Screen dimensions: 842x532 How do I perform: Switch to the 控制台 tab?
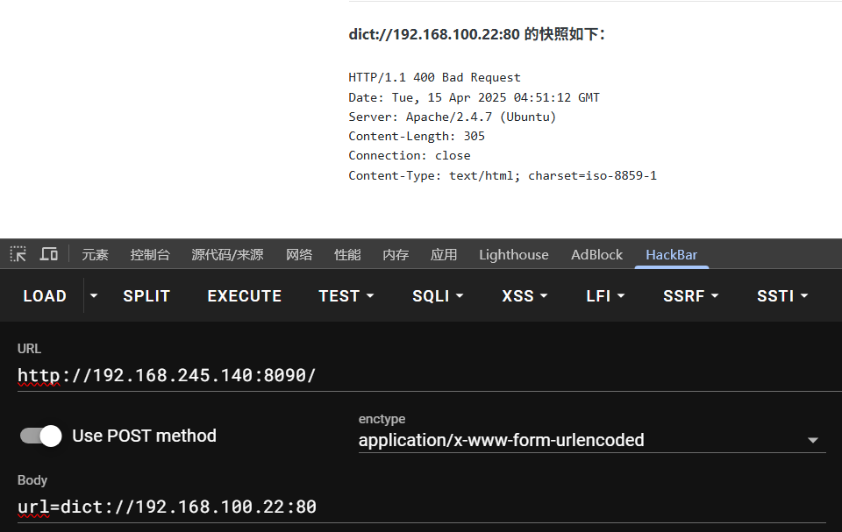(150, 255)
